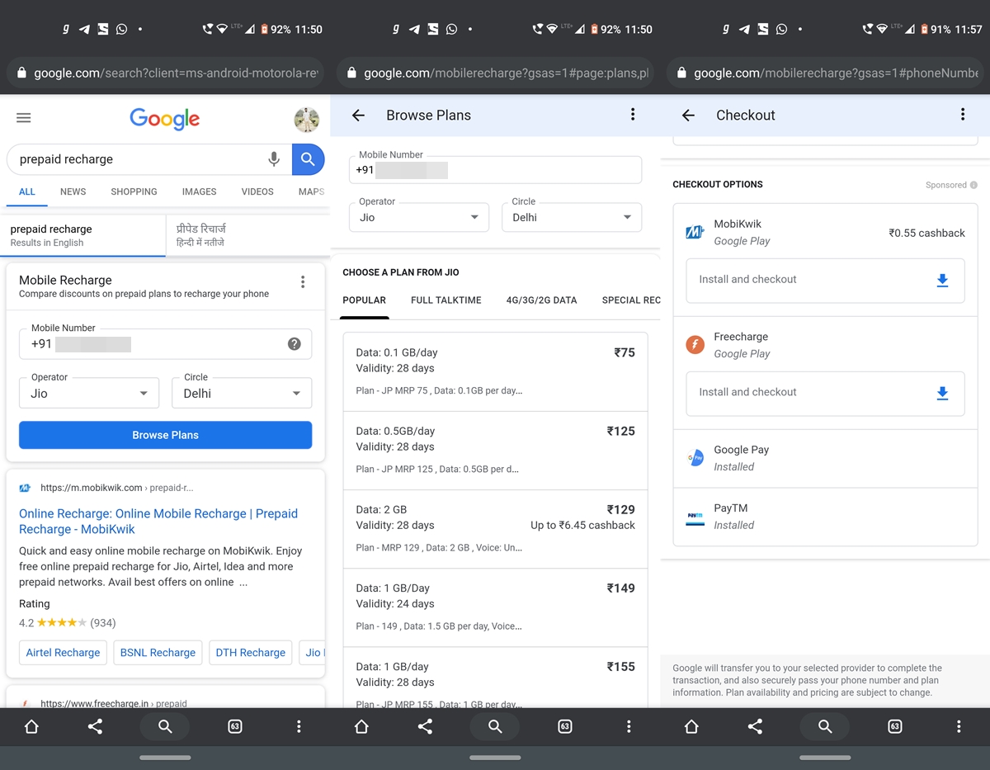Tap Home icon in Checkout bottom bar
The image size is (990, 770).
691,726
